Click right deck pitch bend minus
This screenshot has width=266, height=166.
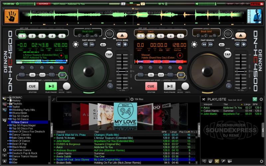point(237,45)
